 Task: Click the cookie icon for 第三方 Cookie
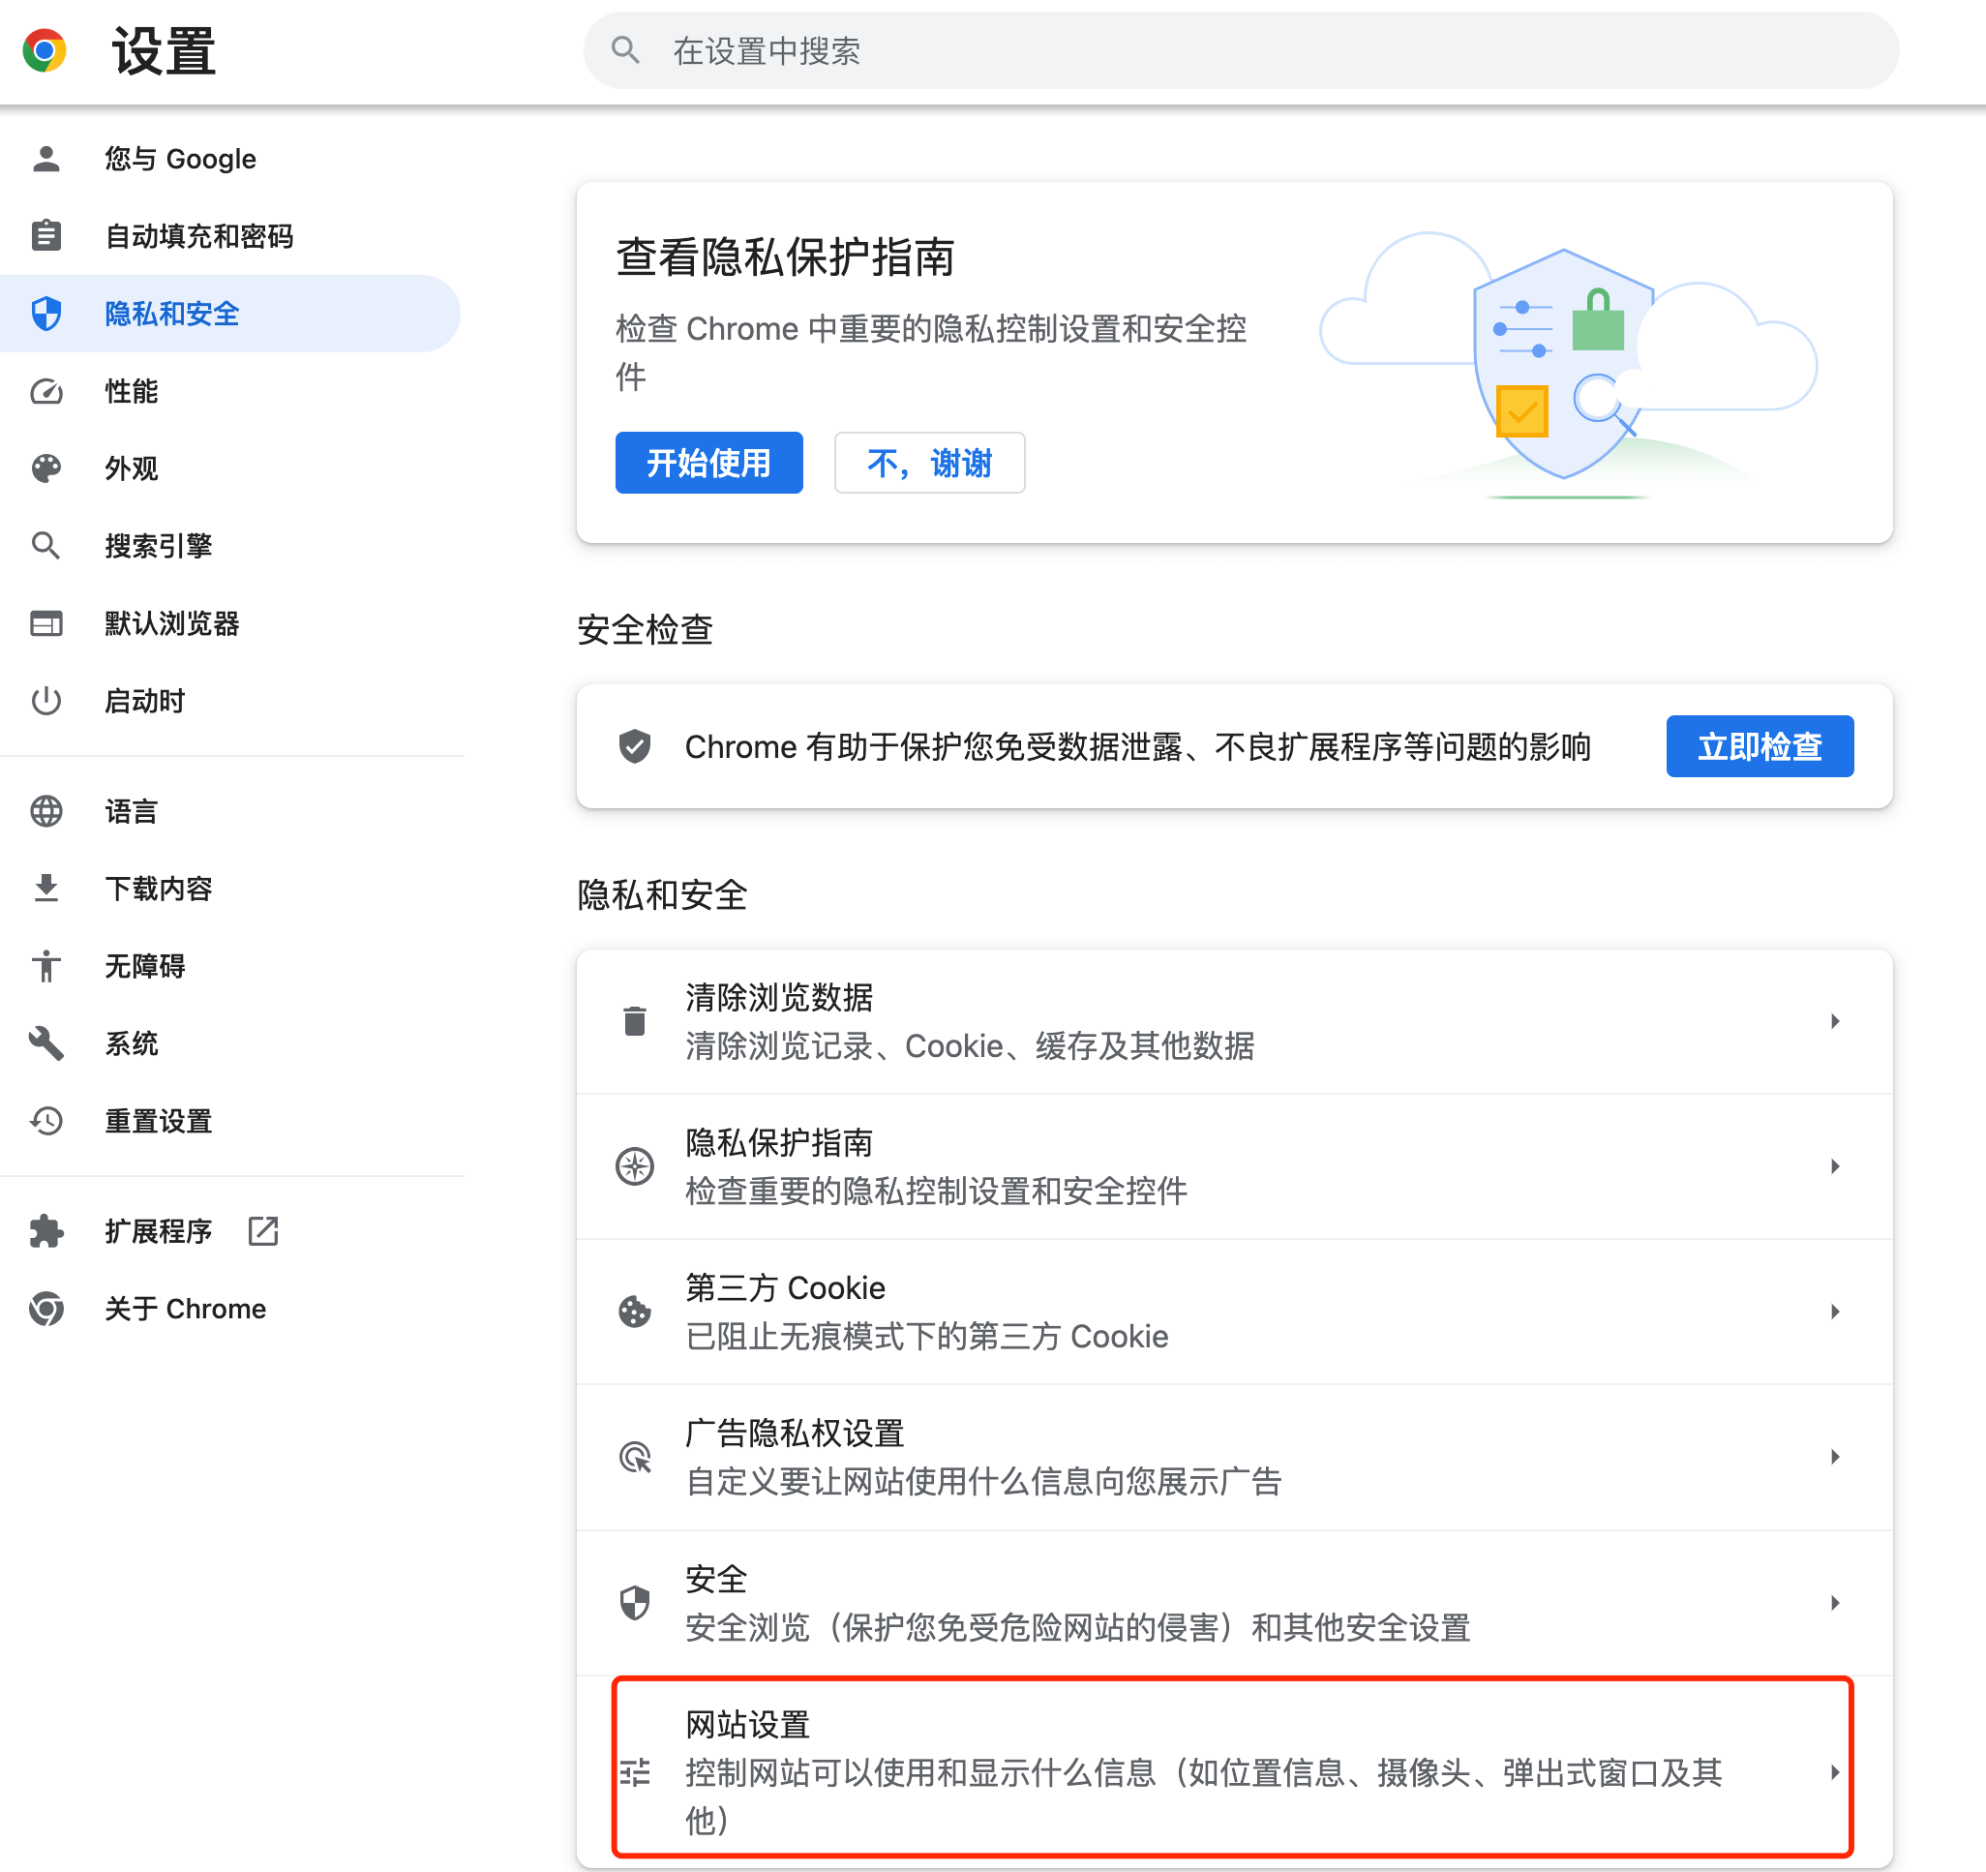634,1312
